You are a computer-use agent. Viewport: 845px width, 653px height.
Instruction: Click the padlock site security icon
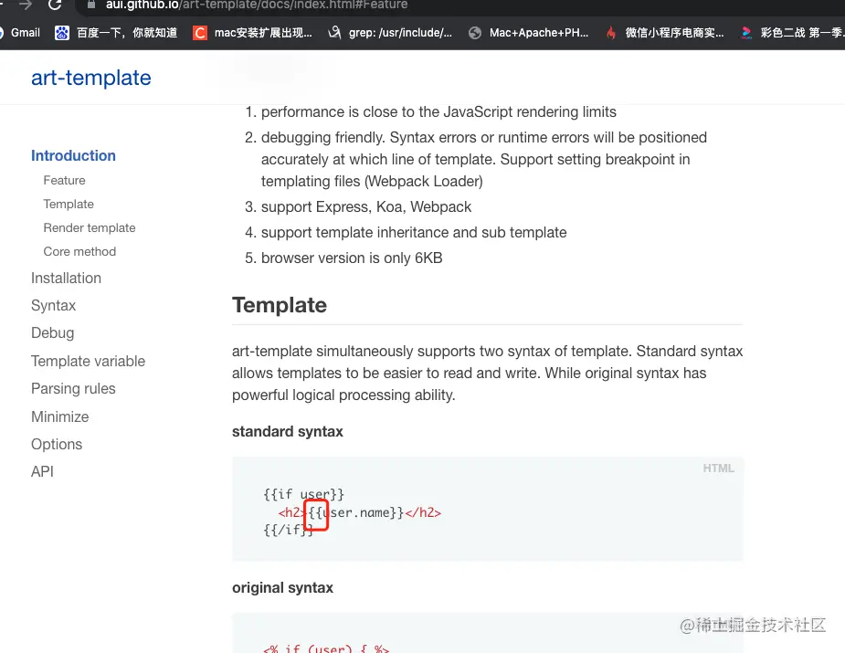(90, 5)
